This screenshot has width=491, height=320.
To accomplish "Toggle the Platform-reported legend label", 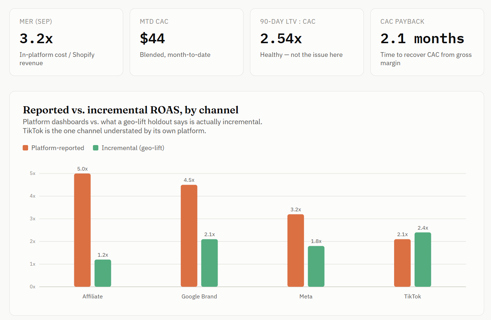I will [58, 148].
